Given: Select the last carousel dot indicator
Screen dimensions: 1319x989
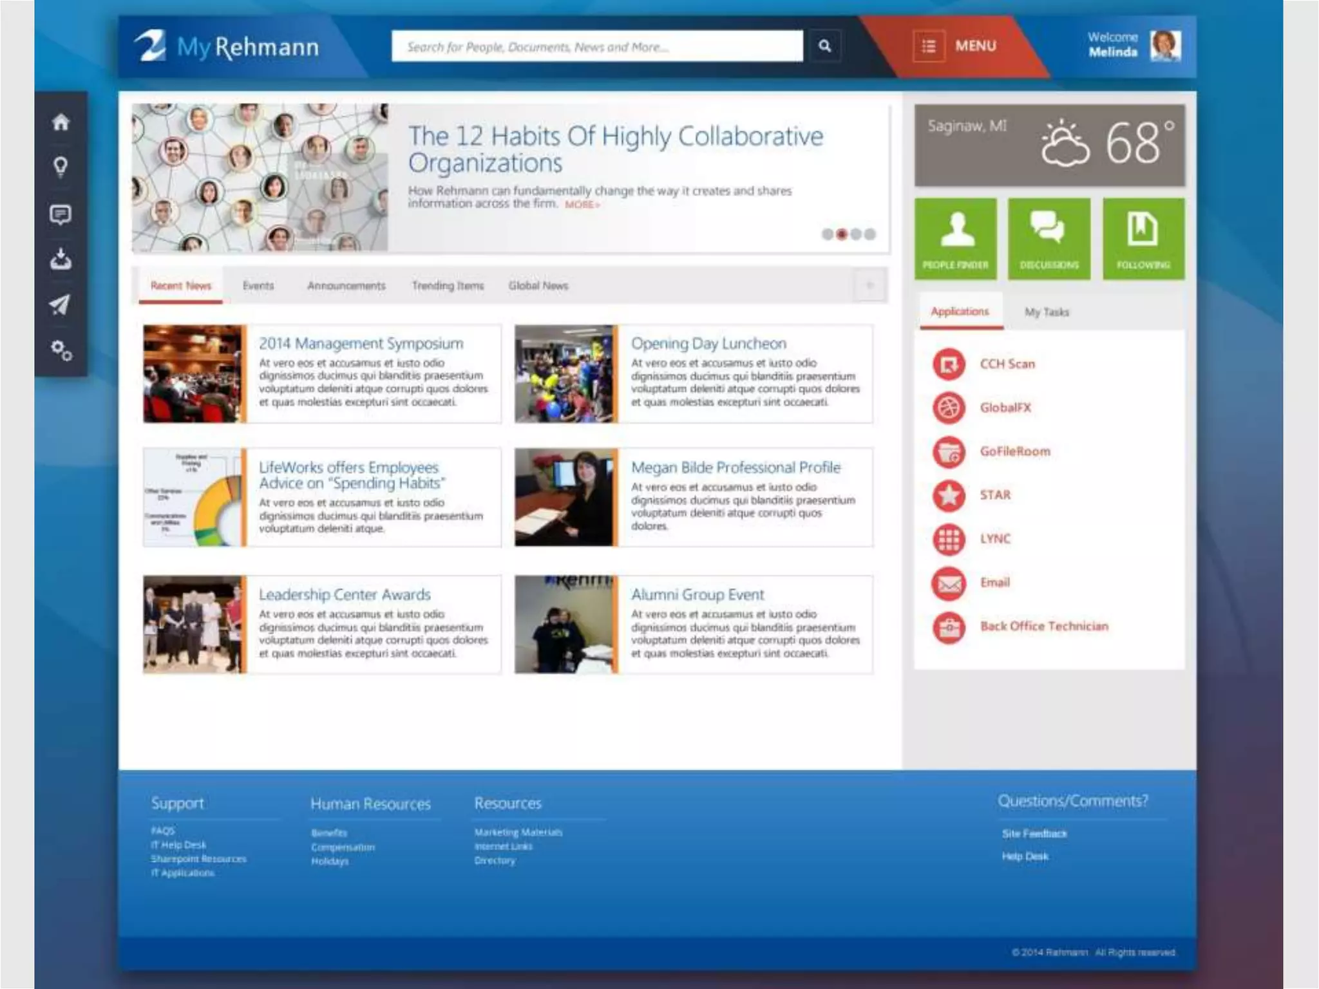Looking at the screenshot, I should [871, 234].
